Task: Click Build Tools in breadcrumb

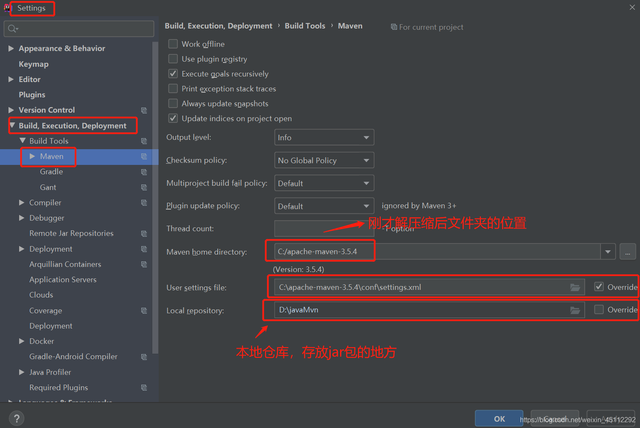Action: click(305, 26)
